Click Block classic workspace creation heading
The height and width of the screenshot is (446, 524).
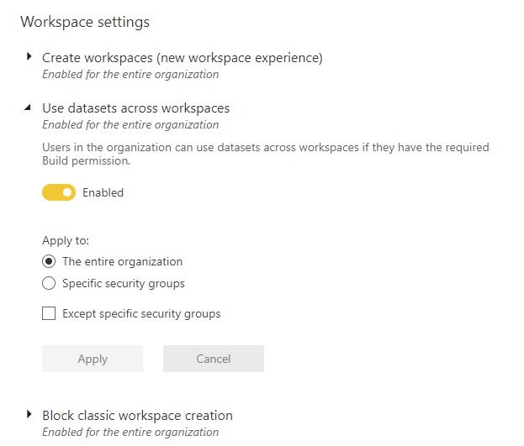[x=137, y=416]
